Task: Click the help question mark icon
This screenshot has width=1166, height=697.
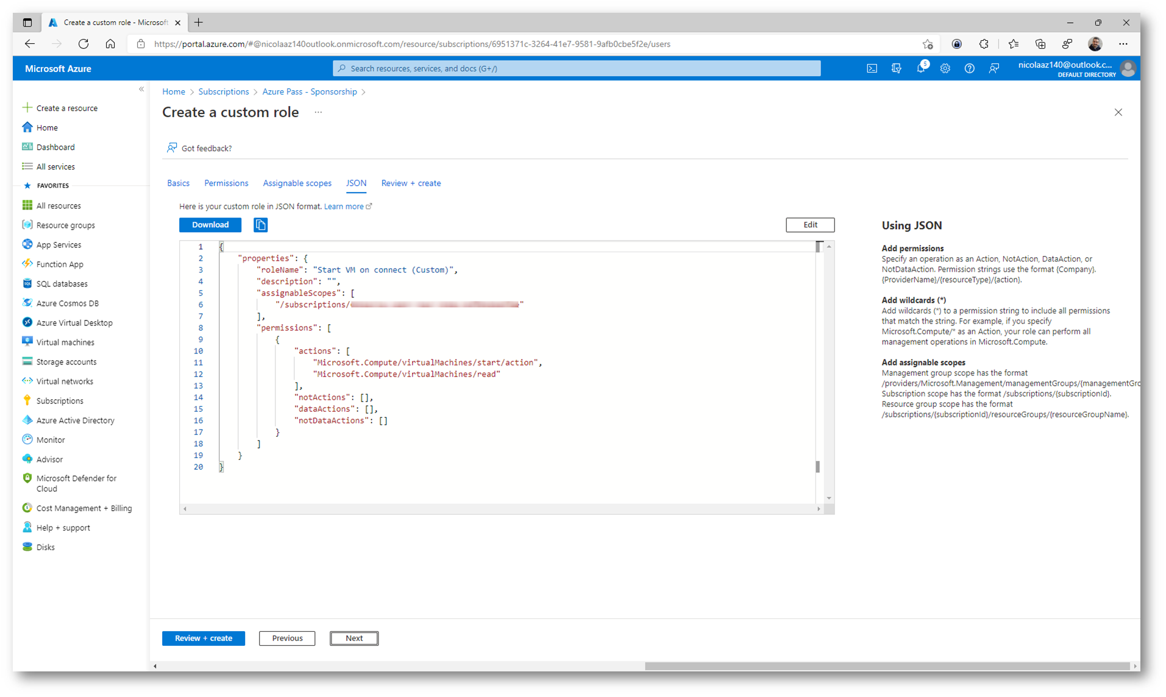Action: coord(969,68)
